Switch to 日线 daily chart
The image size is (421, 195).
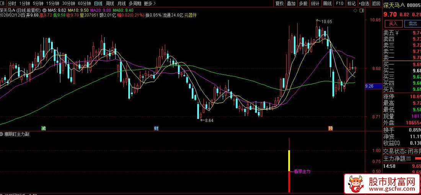tap(98, 3)
